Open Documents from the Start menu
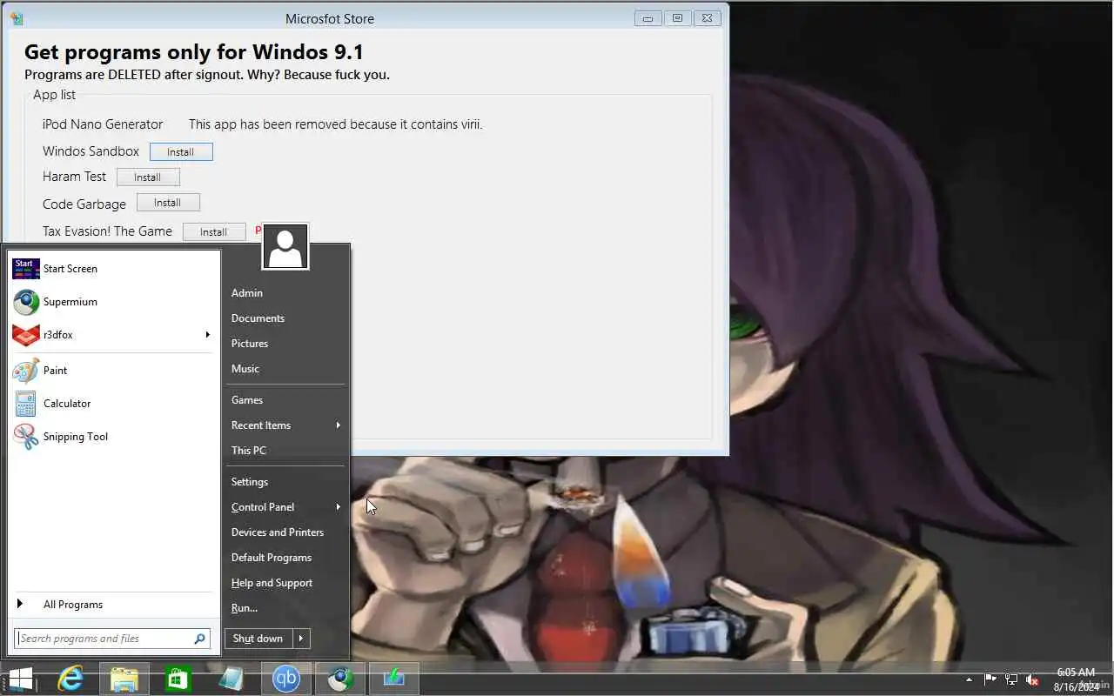 click(x=258, y=318)
